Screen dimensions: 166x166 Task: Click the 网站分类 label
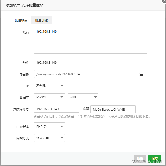[23, 138]
